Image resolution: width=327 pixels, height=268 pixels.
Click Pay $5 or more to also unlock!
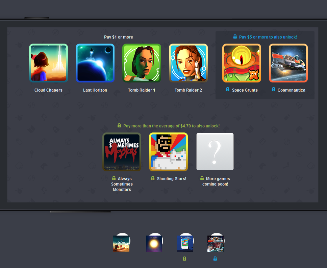pyautogui.click(x=268, y=37)
